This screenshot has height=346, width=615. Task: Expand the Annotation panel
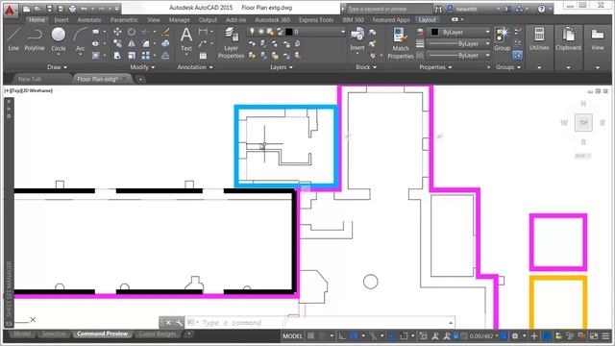[x=195, y=67]
